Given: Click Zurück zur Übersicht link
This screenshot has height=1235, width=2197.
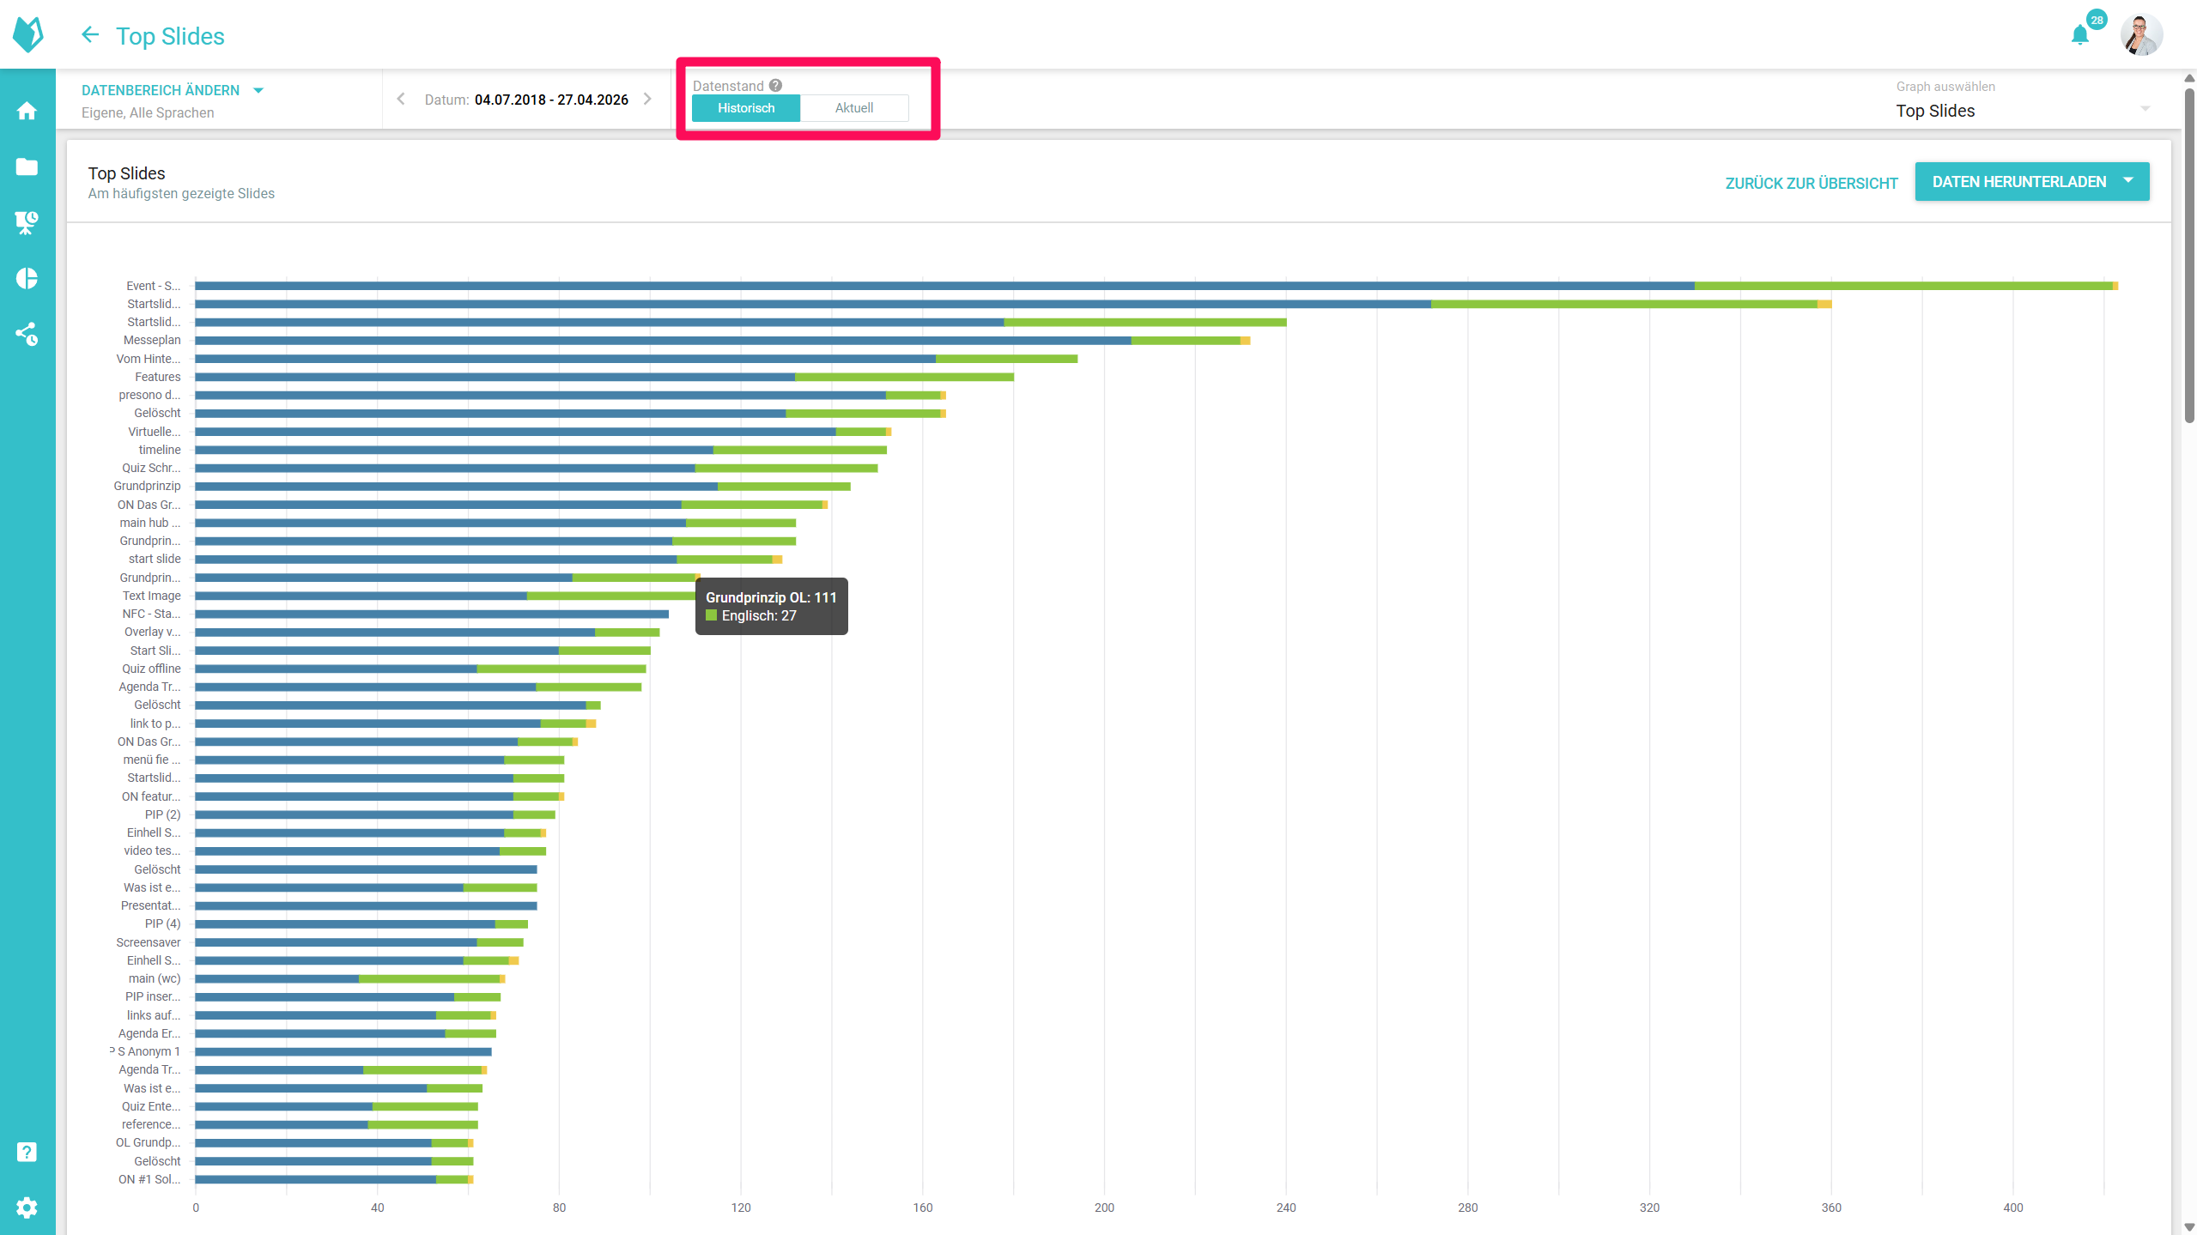Looking at the screenshot, I should tap(1811, 183).
